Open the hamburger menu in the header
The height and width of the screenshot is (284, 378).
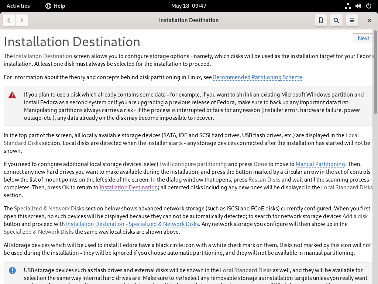(x=352, y=20)
